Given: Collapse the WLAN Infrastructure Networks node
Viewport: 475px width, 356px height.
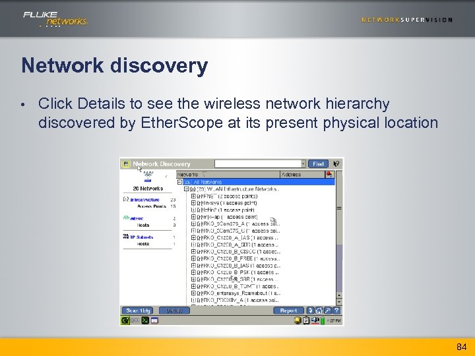Looking at the screenshot, I should (186, 189).
